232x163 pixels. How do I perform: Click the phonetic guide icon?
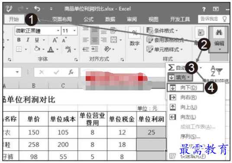pyautogui.click(x=68, y=49)
